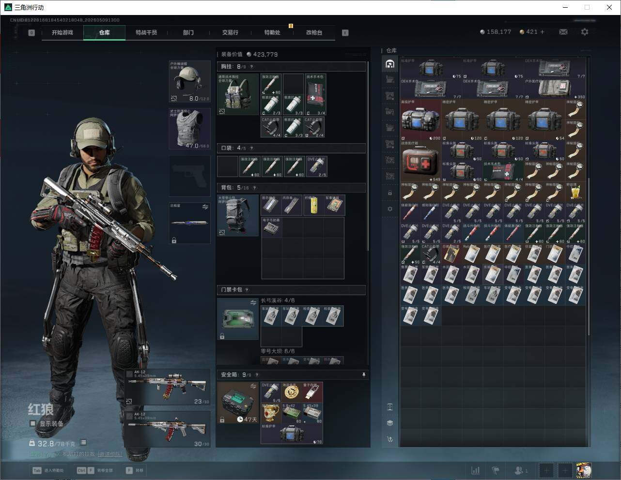
Task: Select the first AK-12 with scope
Action: coord(168,387)
